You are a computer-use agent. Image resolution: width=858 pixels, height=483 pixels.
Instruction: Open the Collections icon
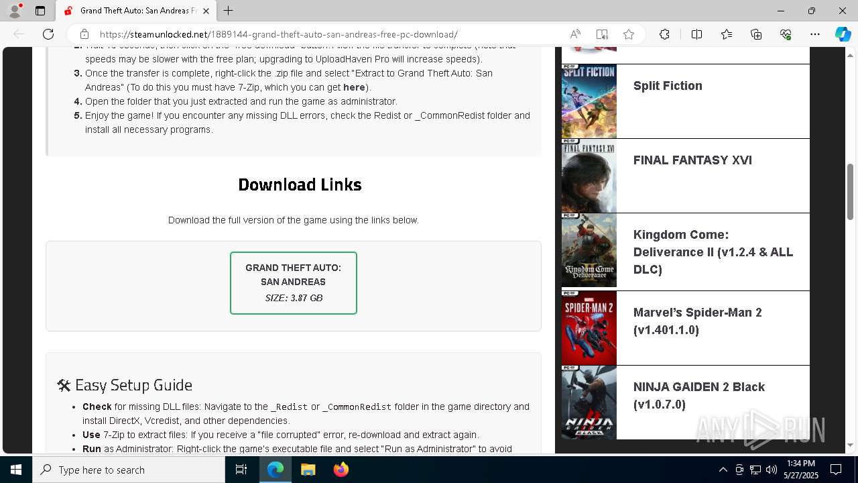tap(756, 34)
